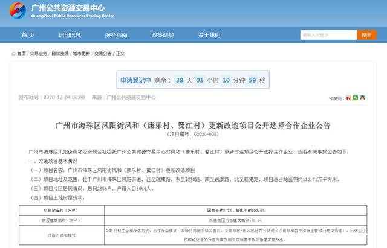Click the home icon in breadcrumb
This screenshot has height=248, width=387.
coord(14,54)
